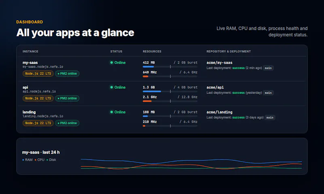The width and height of the screenshot is (324, 194).
Task: Click the 412 MB memory value
Action: click(149, 63)
